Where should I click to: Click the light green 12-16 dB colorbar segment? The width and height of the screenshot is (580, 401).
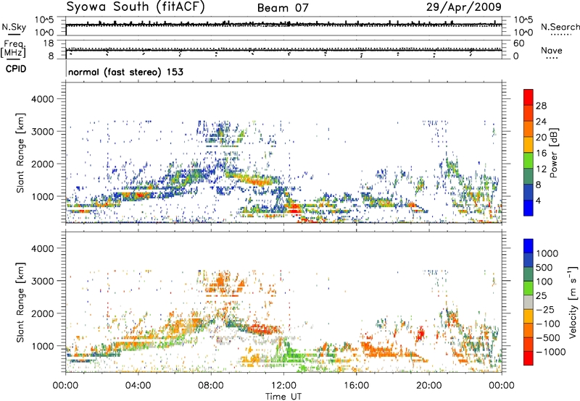coord(529,161)
